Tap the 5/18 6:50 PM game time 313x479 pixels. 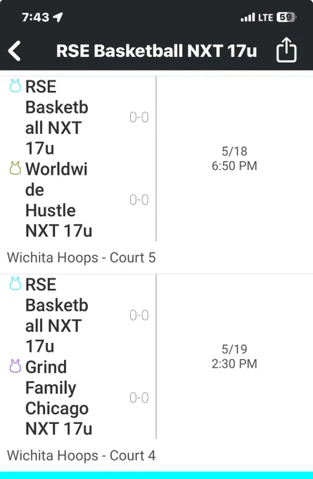234,158
